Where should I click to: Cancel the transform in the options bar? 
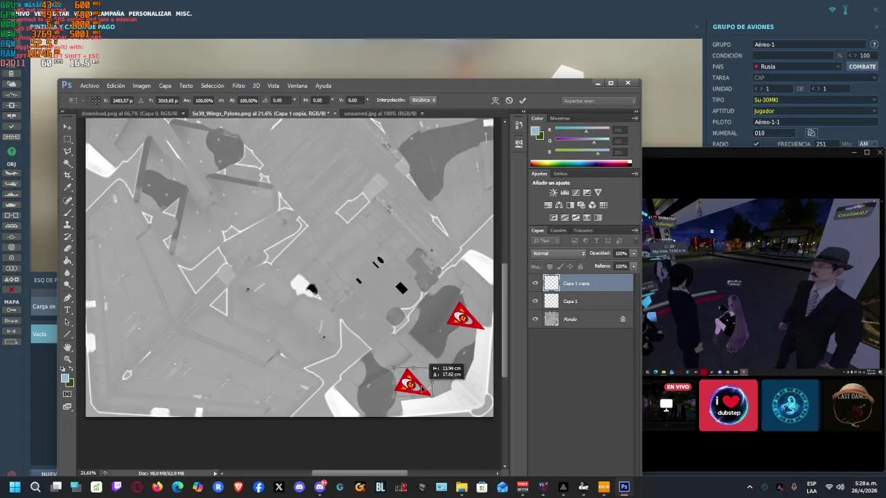tap(509, 100)
